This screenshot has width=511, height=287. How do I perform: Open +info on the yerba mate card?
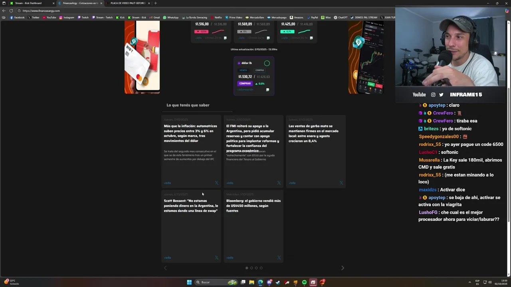pyautogui.click(x=292, y=183)
